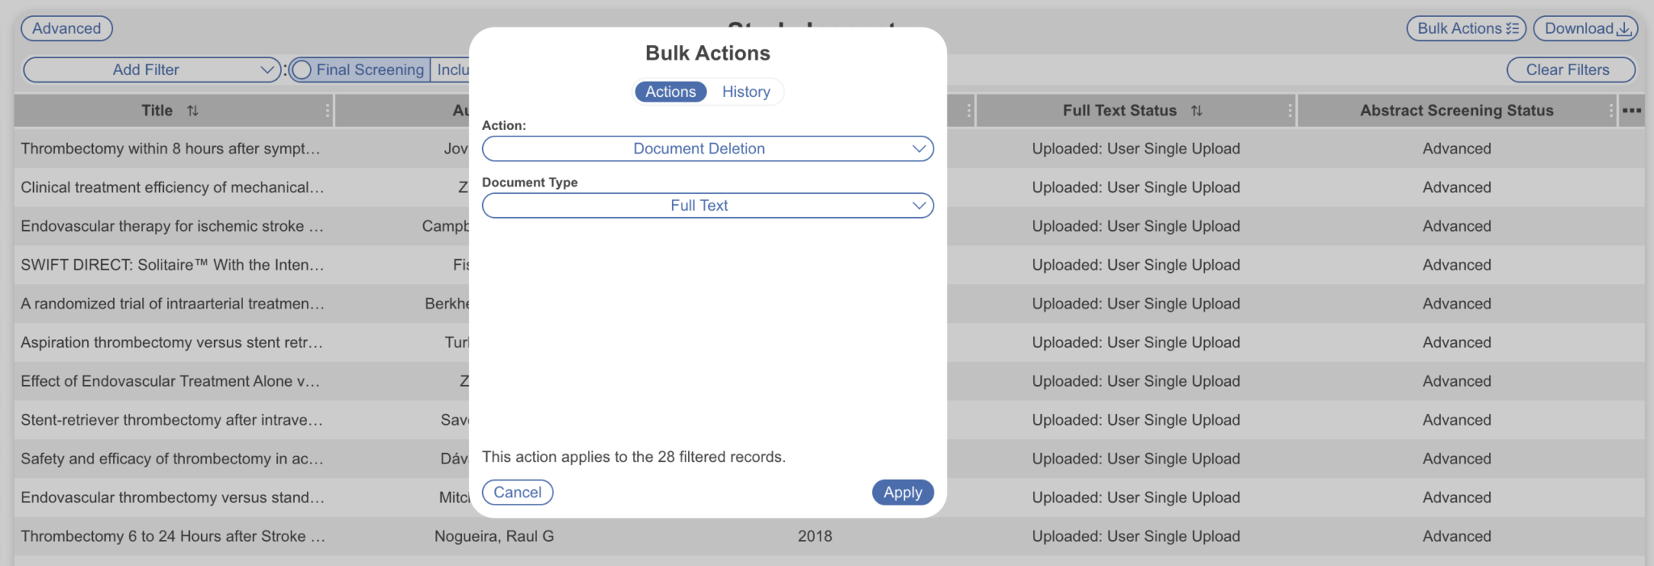1654x566 pixels.
Task: Open the Action dropdown showing Document Deletion
Action: (x=707, y=149)
